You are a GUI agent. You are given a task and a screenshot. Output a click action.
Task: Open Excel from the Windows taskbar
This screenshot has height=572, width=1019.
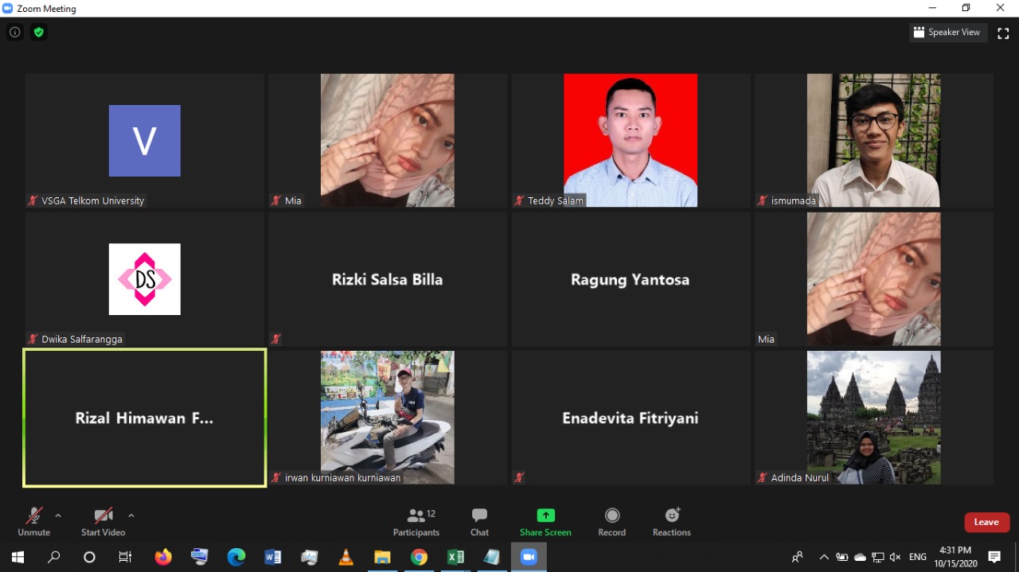pos(455,557)
